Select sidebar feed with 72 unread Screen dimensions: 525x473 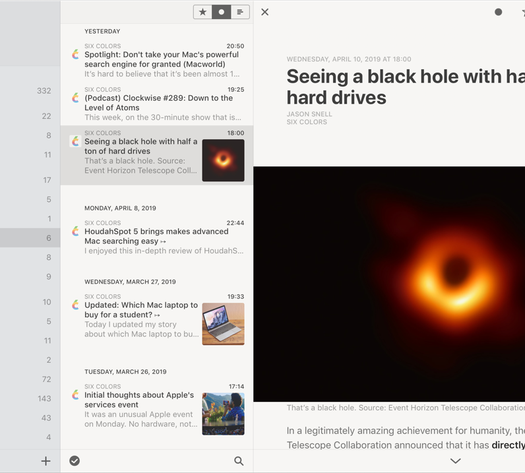click(30, 379)
